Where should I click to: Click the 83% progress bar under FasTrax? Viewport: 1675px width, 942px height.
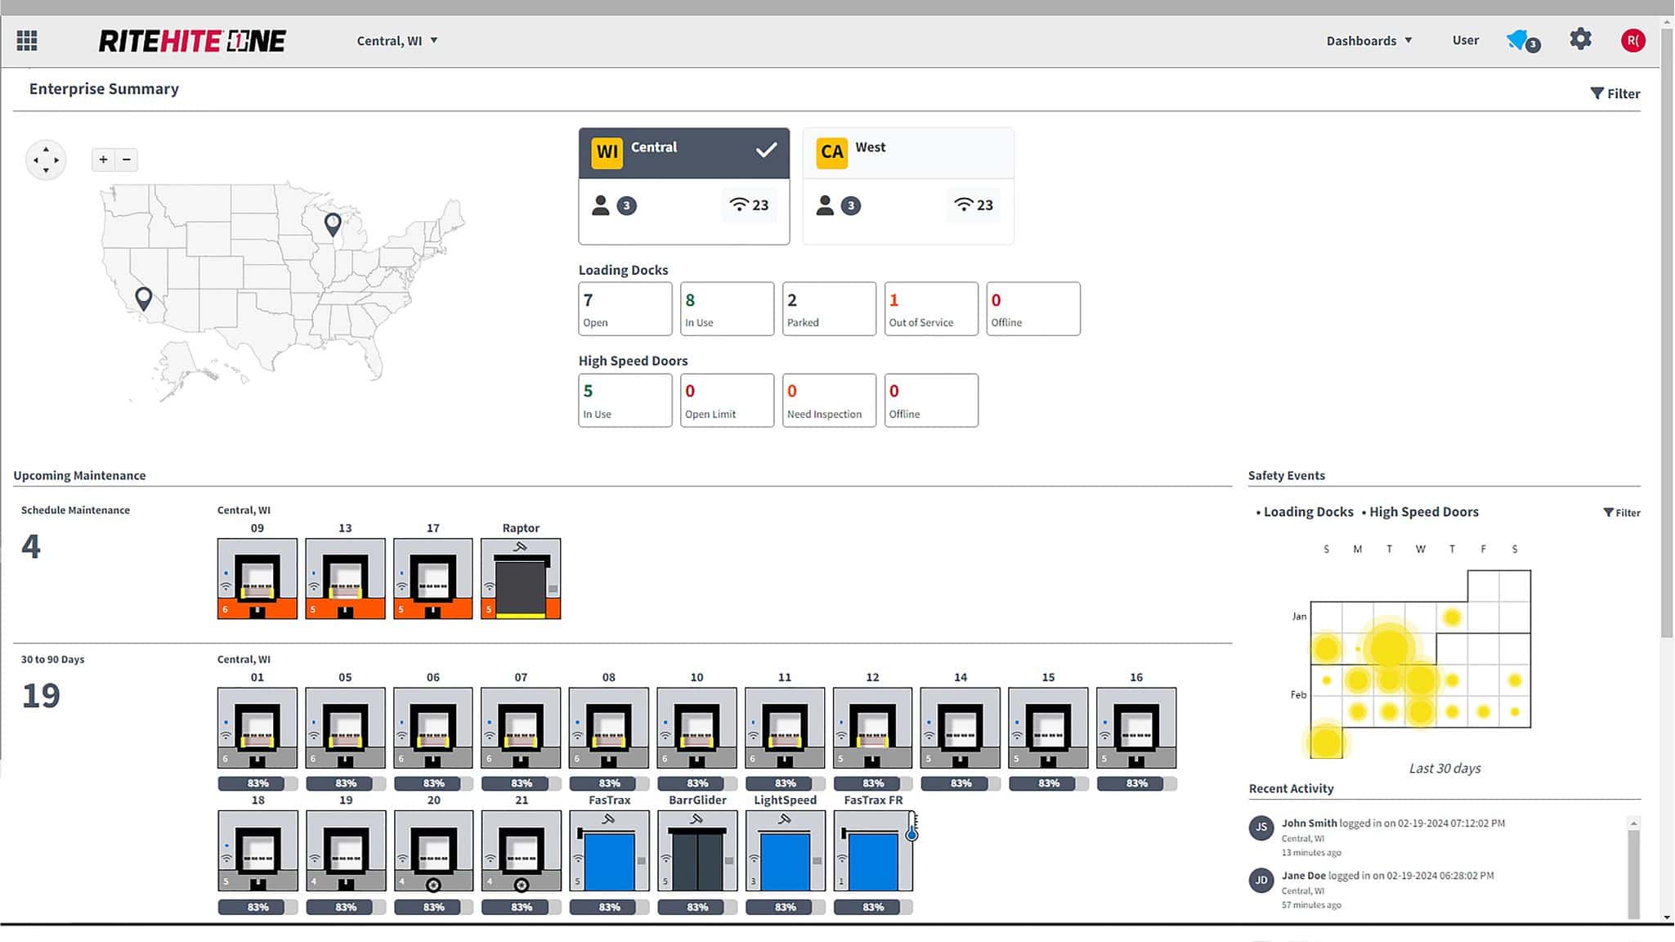609,907
